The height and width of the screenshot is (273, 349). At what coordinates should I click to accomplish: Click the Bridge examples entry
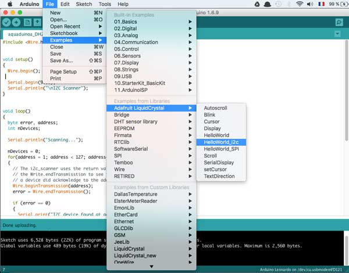pyautogui.click(x=151, y=114)
